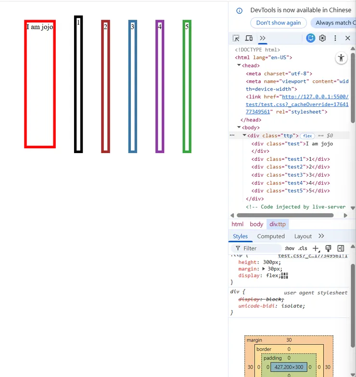Image resolution: width=356 pixels, height=377 pixels.
Task: Open the AI assistance icon
Action: tap(310, 38)
